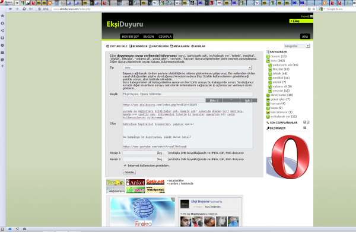
Task: Toggle the internet users visibility checkbox
Action: [125, 166]
